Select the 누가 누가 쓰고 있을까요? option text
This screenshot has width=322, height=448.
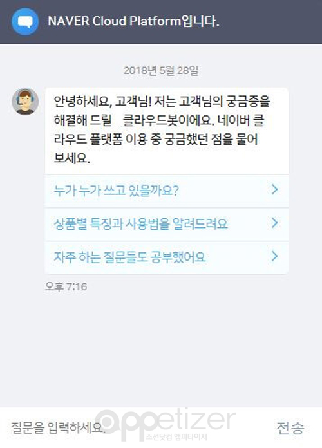click(x=117, y=191)
